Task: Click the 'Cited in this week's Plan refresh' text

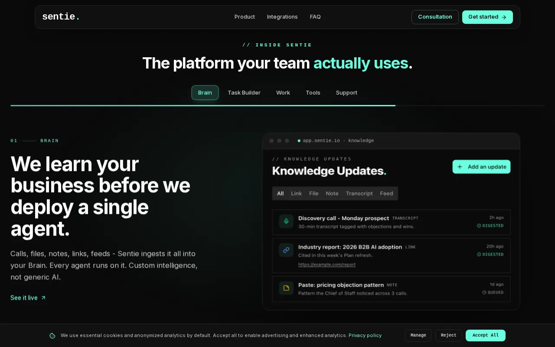Action: tap(336, 255)
